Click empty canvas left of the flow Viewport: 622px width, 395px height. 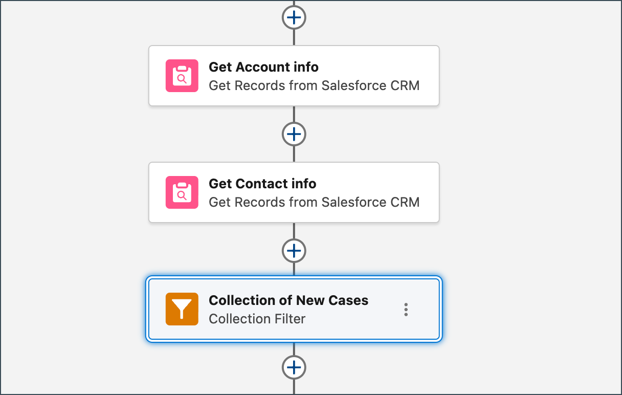point(72,205)
